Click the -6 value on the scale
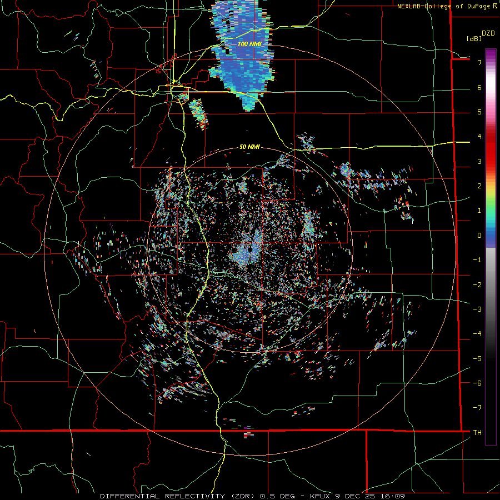Viewport: 500px width, 500px height. (x=477, y=383)
